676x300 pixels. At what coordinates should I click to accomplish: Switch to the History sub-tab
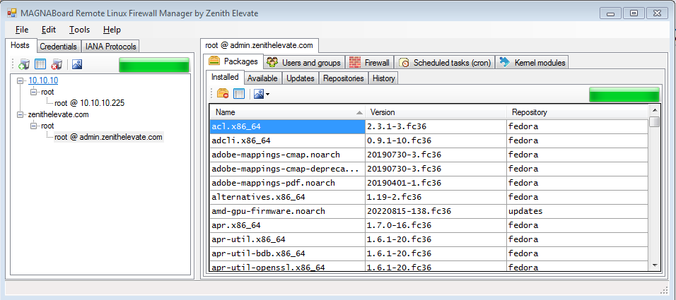384,78
